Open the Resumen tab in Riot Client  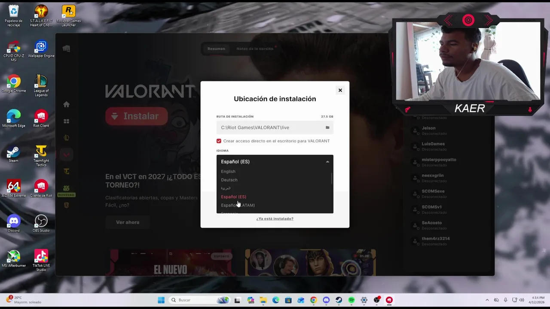coord(216,48)
